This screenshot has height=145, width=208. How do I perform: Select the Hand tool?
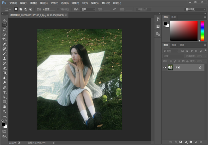pos(5,107)
